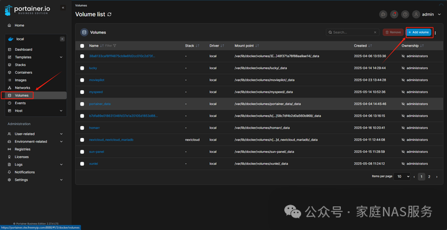Expand the Templates submenu chevron
The image size is (447, 230).
click(61, 57)
